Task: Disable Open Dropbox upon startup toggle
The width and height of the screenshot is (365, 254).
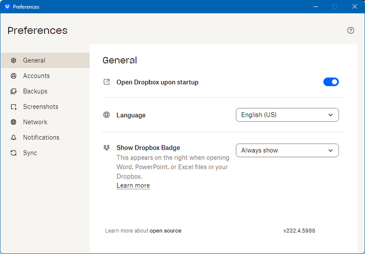Action: (331, 82)
